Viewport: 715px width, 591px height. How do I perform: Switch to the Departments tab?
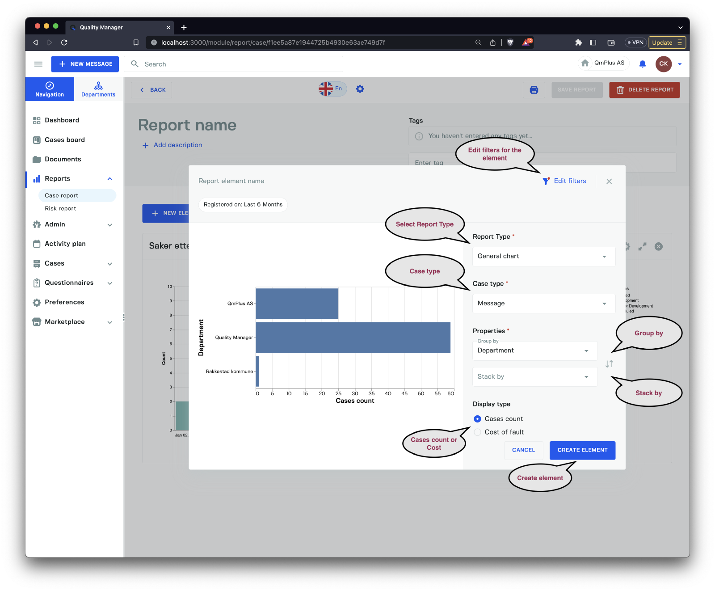tap(98, 89)
